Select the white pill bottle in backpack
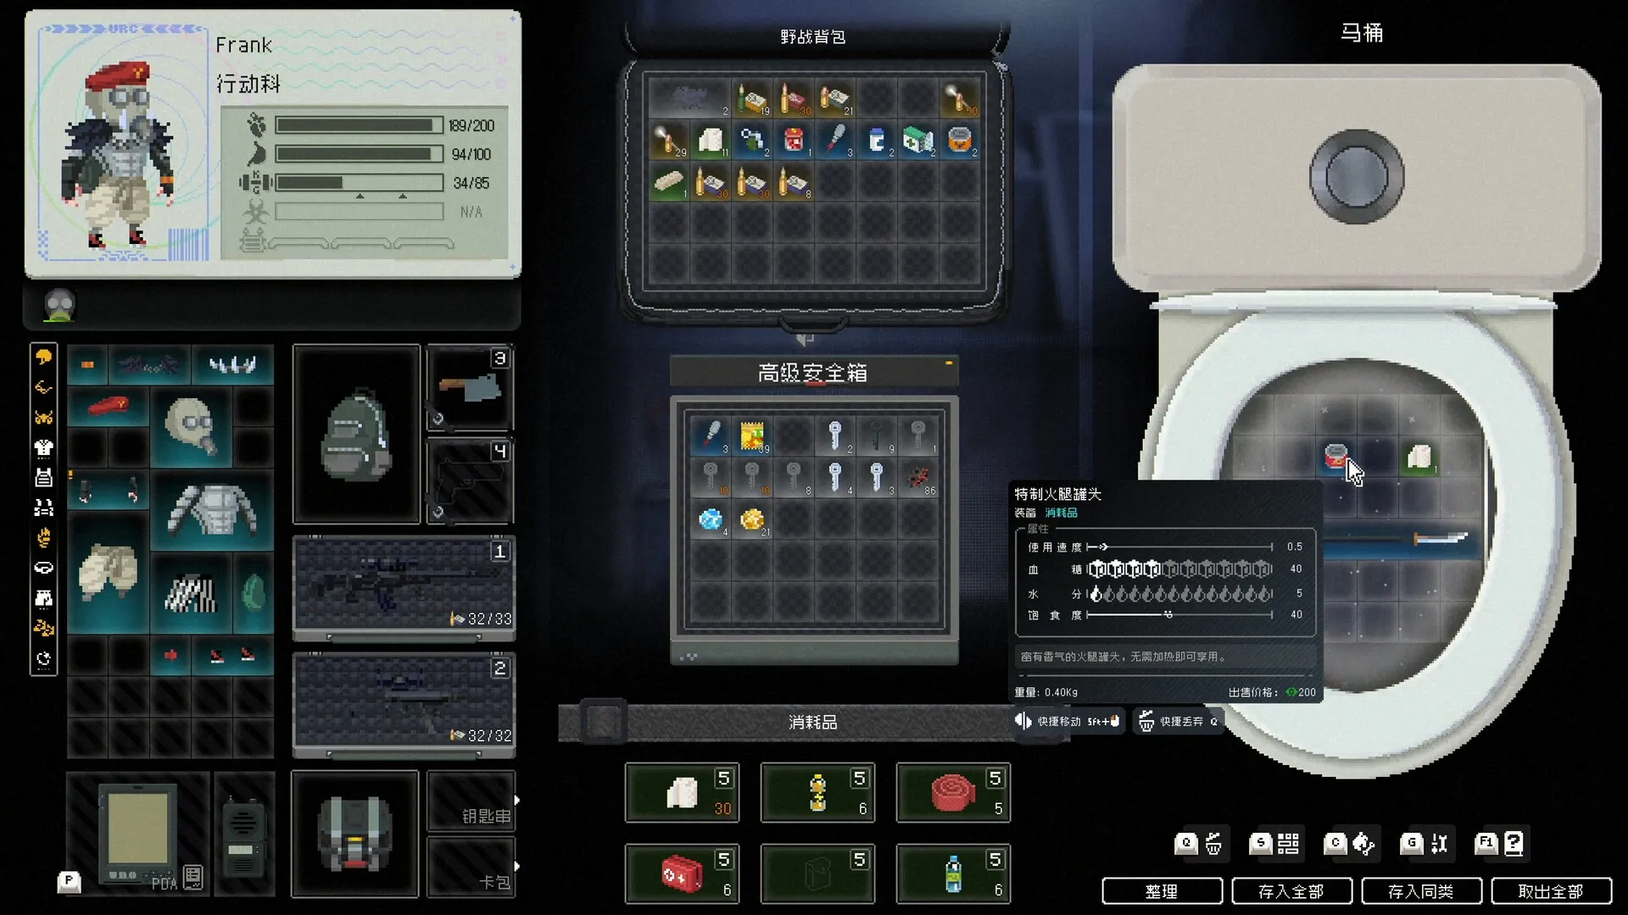Viewport: 1628px width, 915px height. coord(877,140)
